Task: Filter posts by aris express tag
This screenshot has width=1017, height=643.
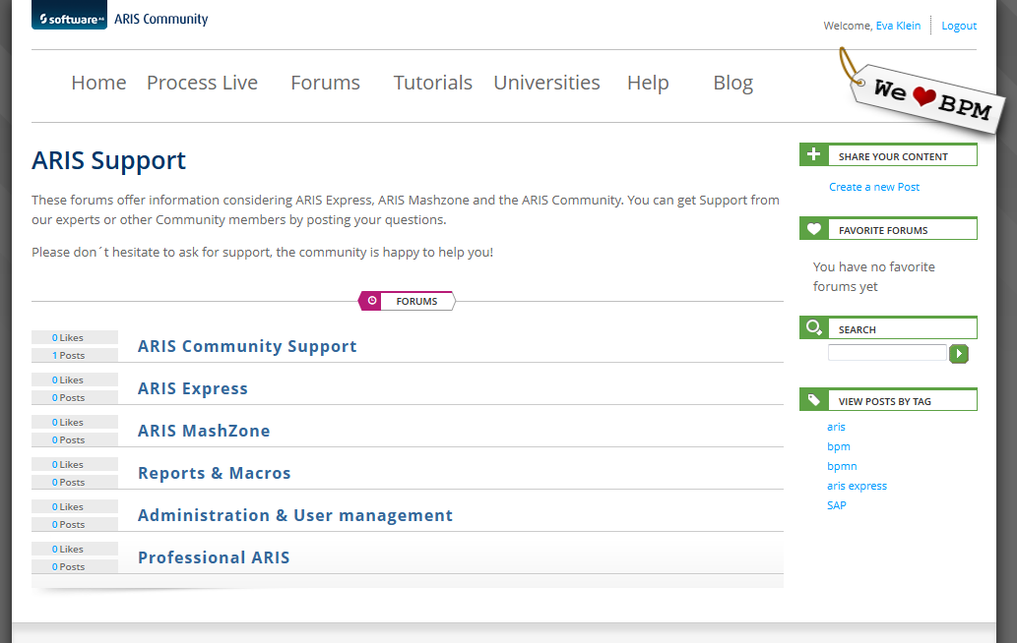Action: click(857, 486)
